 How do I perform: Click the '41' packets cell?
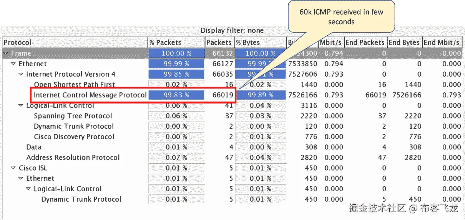coord(229,106)
